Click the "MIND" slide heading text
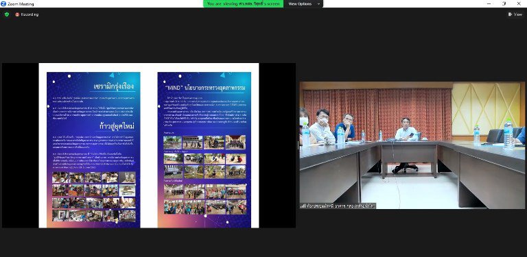527x257 pixels. point(204,88)
